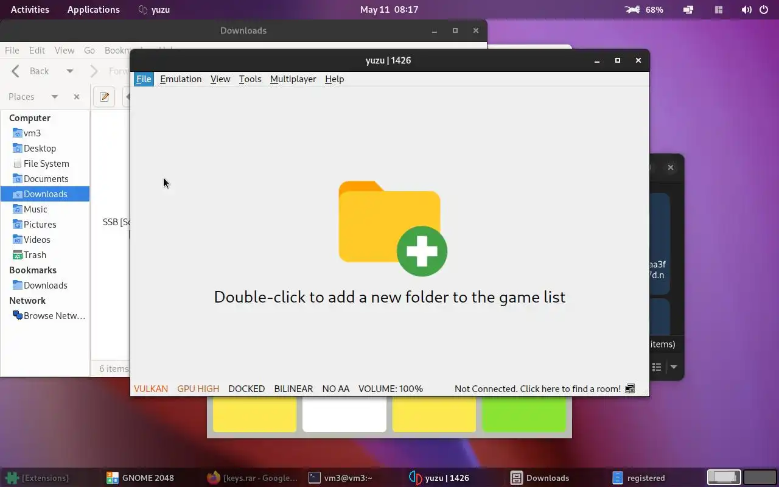The height and width of the screenshot is (487, 779).
Task: Cycle the NO AA antialiasing status button
Action: click(x=336, y=389)
